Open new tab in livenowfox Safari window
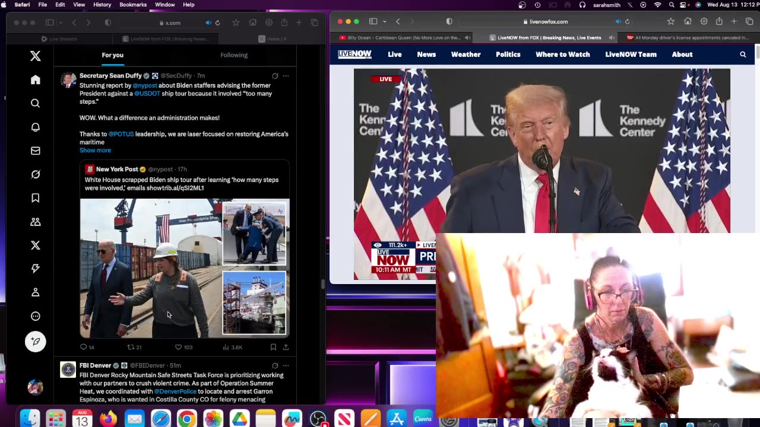Screen dimensions: 760x427 [734, 21]
